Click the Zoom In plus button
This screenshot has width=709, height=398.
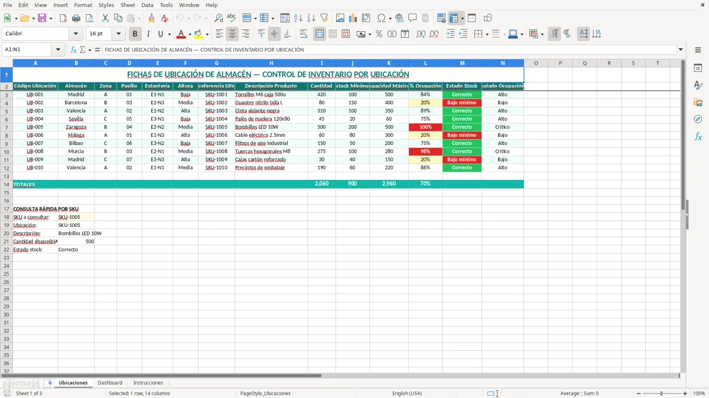pos(685,393)
